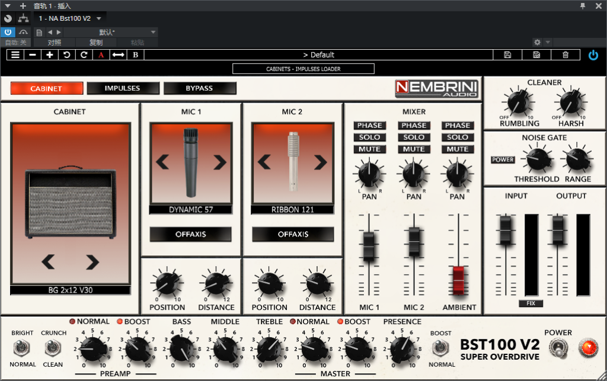Click the 粘贴 paste menu item
The image size is (607, 381).
(138, 43)
